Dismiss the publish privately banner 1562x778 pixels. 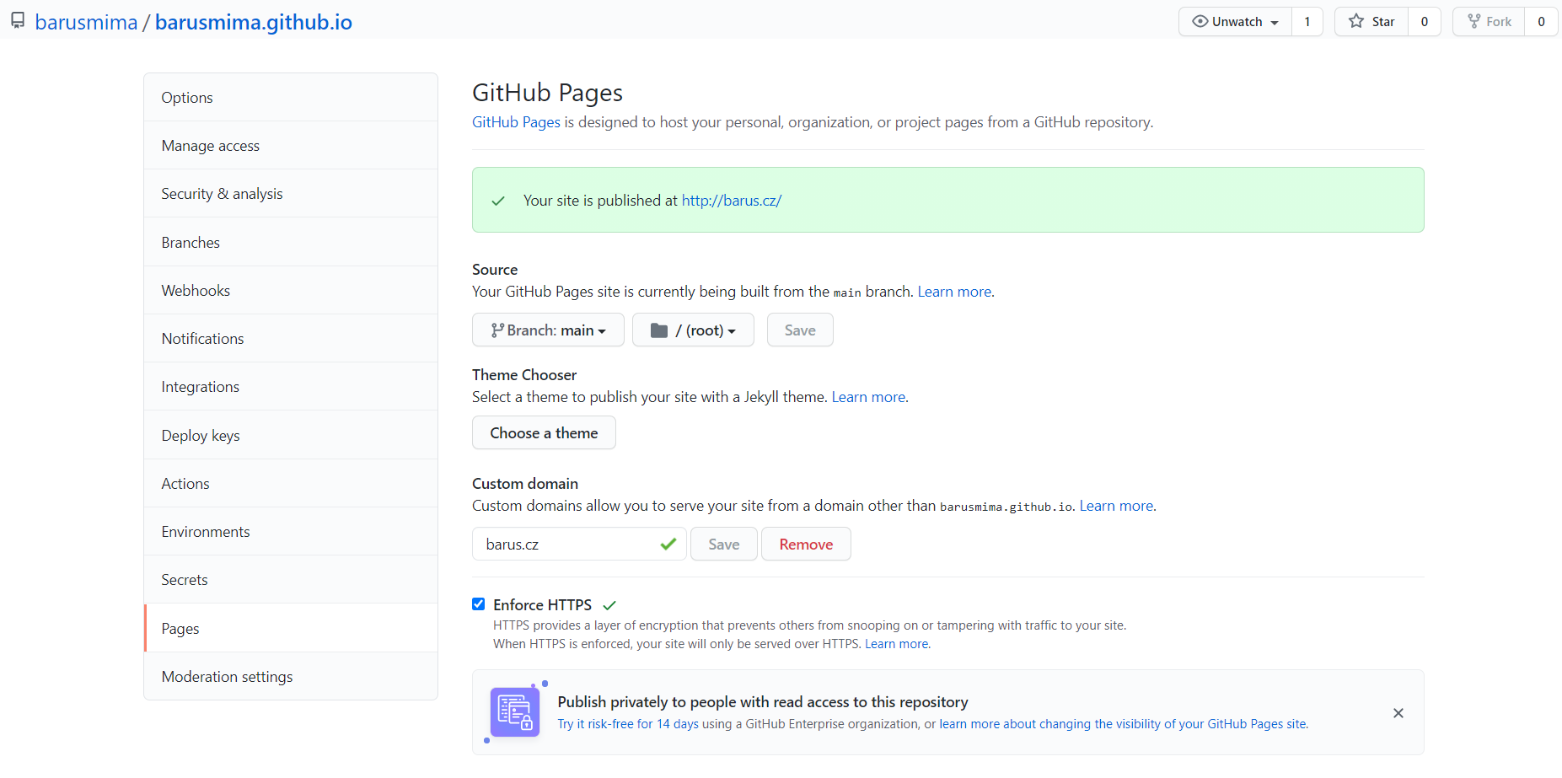tap(1398, 713)
